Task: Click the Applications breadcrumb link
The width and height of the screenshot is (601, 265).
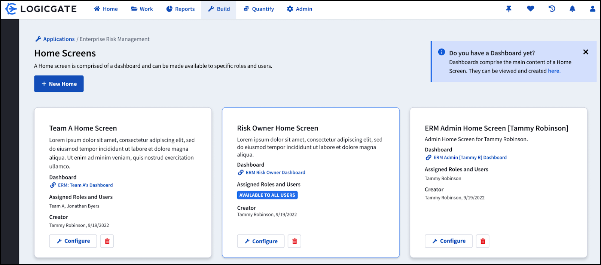Action: pyautogui.click(x=59, y=39)
